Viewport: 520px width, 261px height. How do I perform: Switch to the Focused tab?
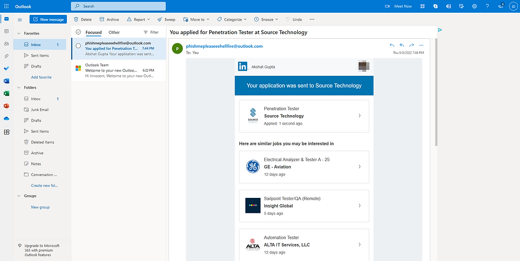click(x=93, y=32)
